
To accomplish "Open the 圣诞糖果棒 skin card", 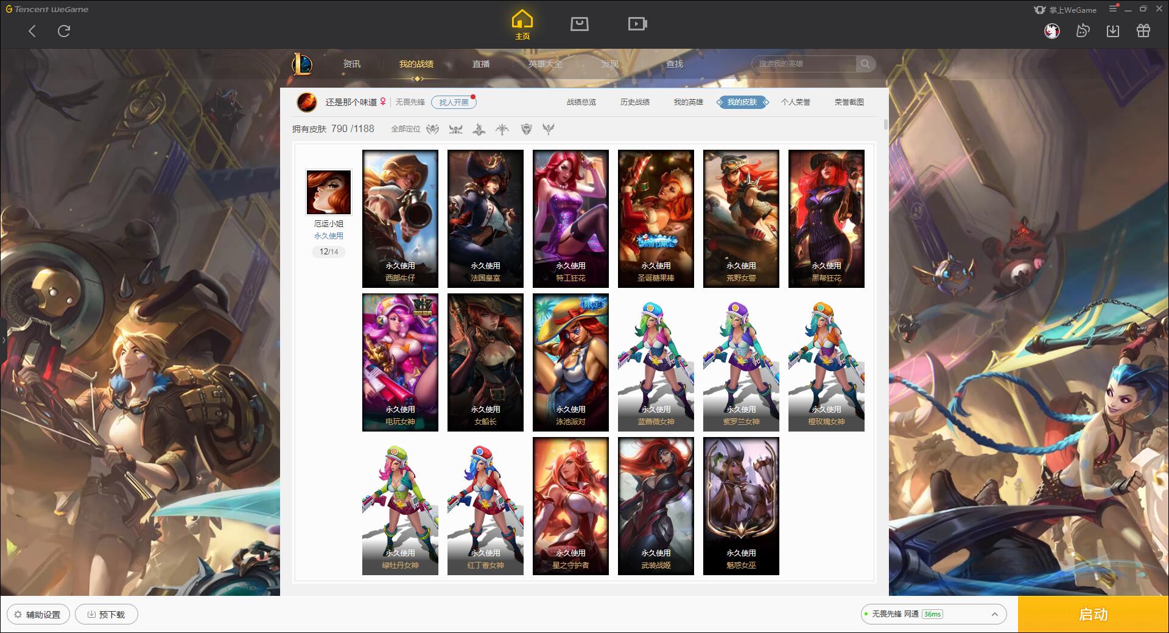I will pos(656,219).
